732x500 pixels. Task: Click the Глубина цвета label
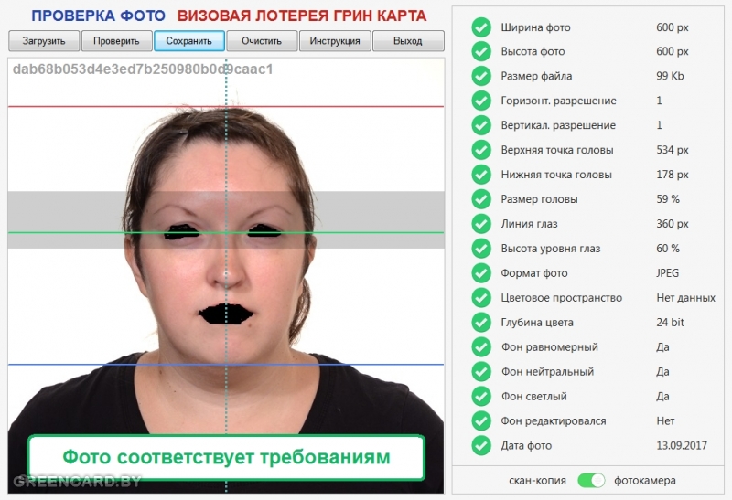[537, 323]
